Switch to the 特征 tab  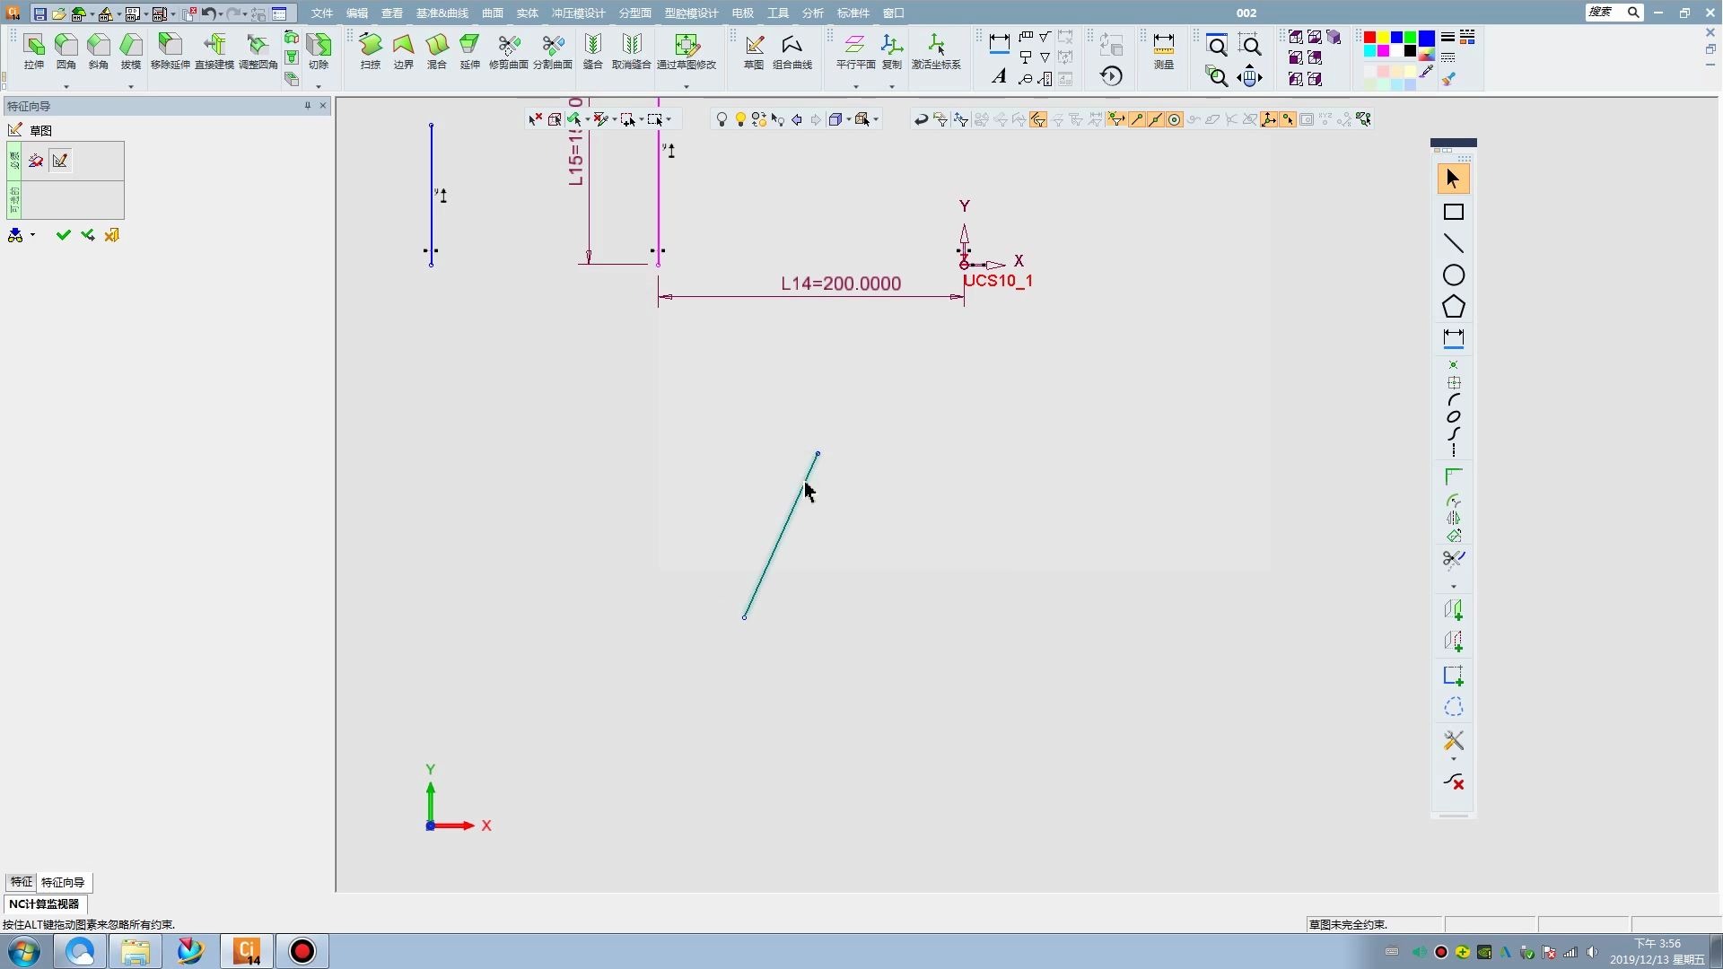pyautogui.click(x=21, y=882)
